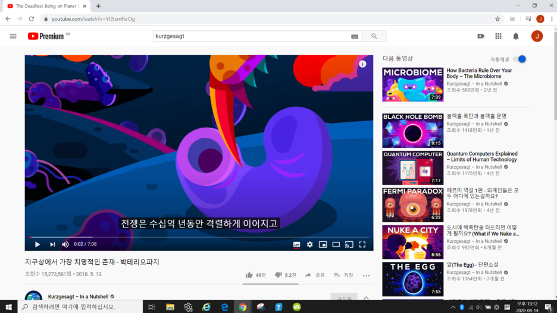Share the video via 공유

click(x=315, y=275)
